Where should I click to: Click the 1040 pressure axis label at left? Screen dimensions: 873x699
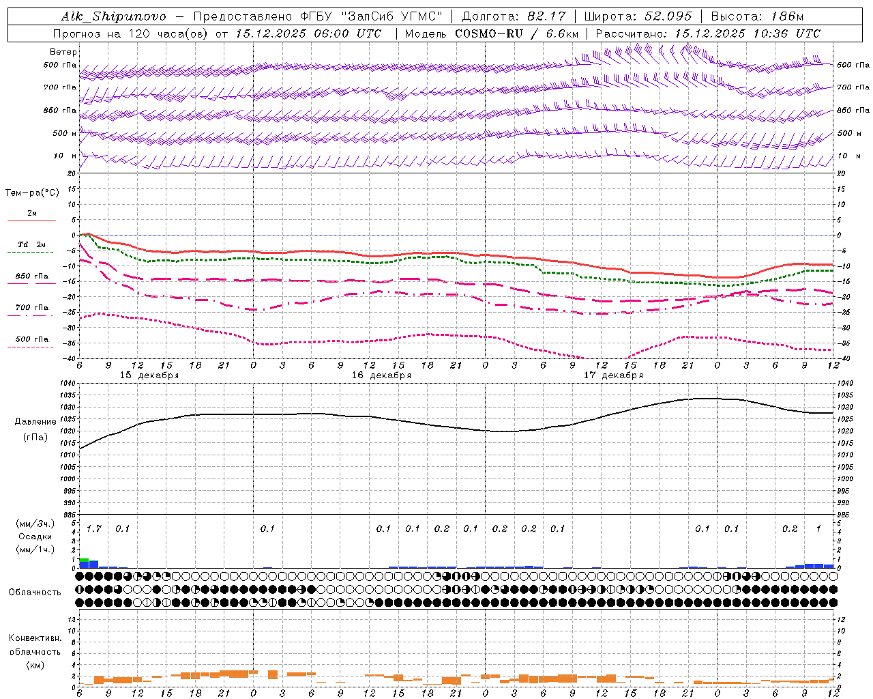[68, 383]
